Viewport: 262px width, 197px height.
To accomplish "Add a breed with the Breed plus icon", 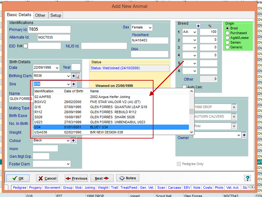I will 198,26.
